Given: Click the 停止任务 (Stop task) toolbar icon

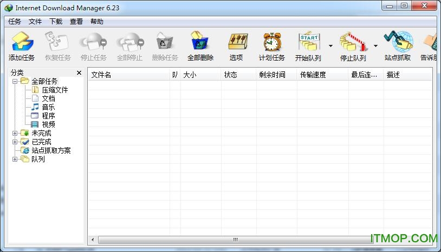Looking at the screenshot, I should click(93, 41).
